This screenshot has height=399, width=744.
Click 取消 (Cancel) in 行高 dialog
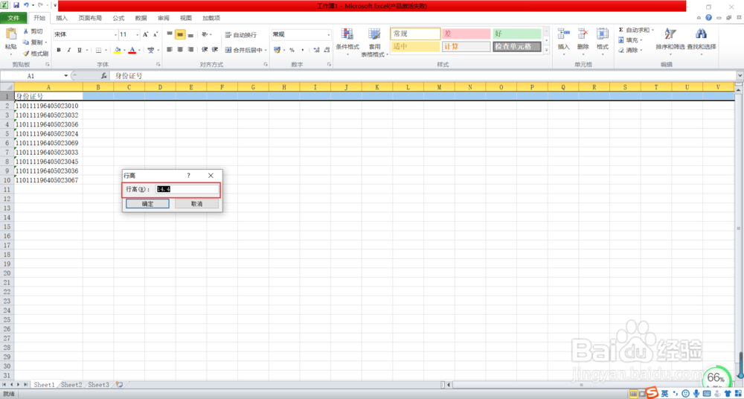point(197,204)
